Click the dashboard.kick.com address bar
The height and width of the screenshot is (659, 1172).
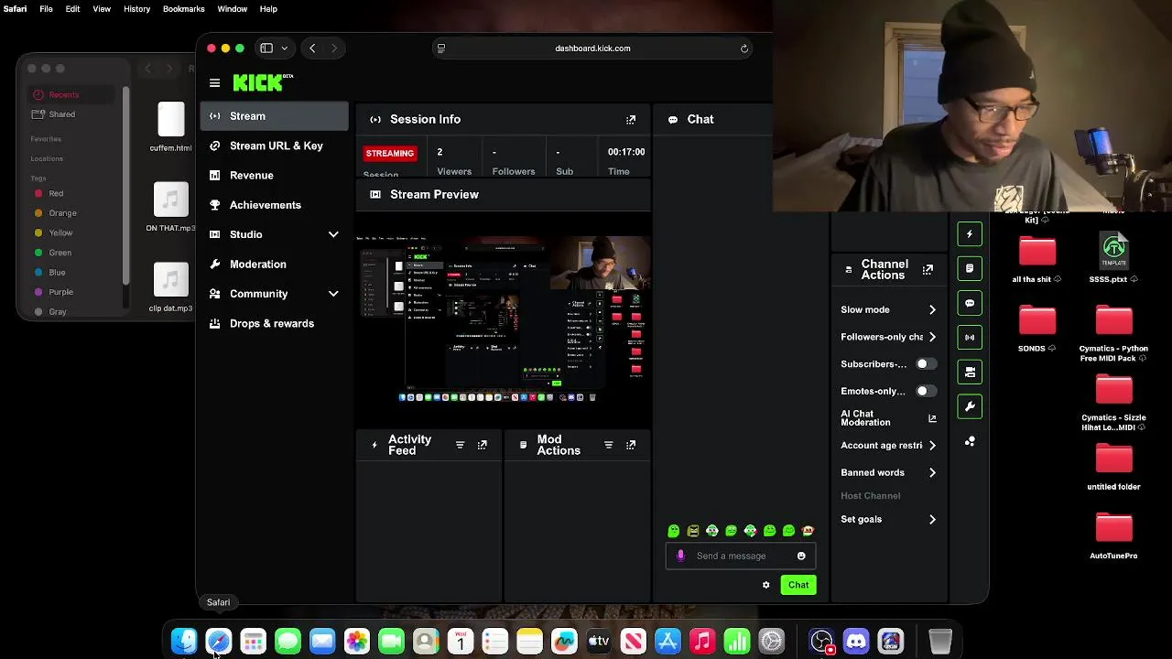pos(592,49)
